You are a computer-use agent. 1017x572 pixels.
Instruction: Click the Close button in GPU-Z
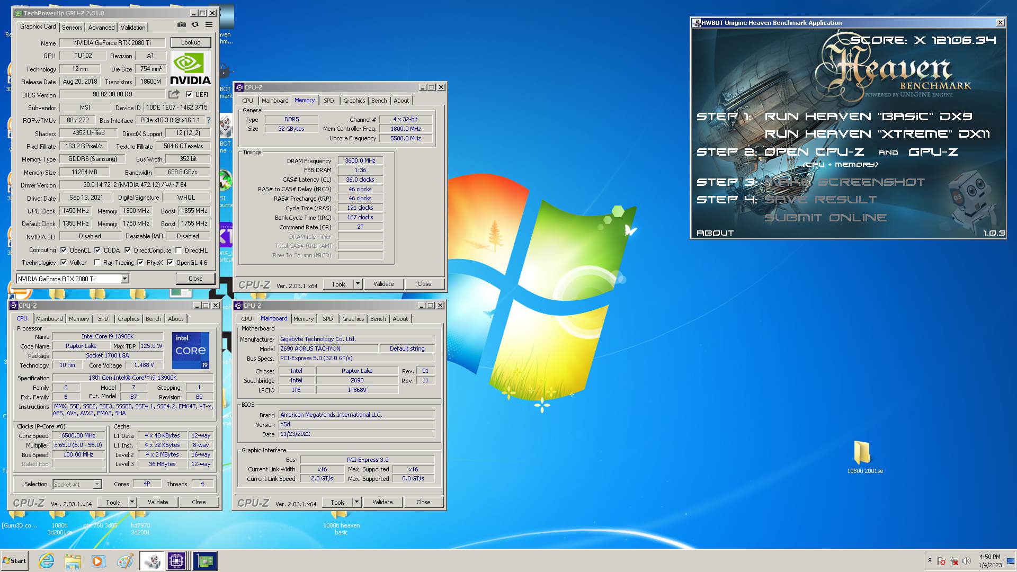[195, 279]
